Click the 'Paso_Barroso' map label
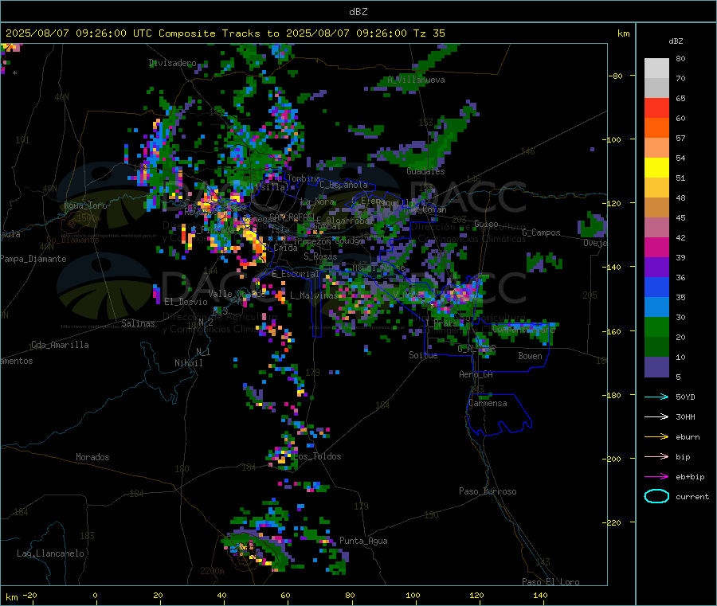717x606 pixels. coord(488,491)
